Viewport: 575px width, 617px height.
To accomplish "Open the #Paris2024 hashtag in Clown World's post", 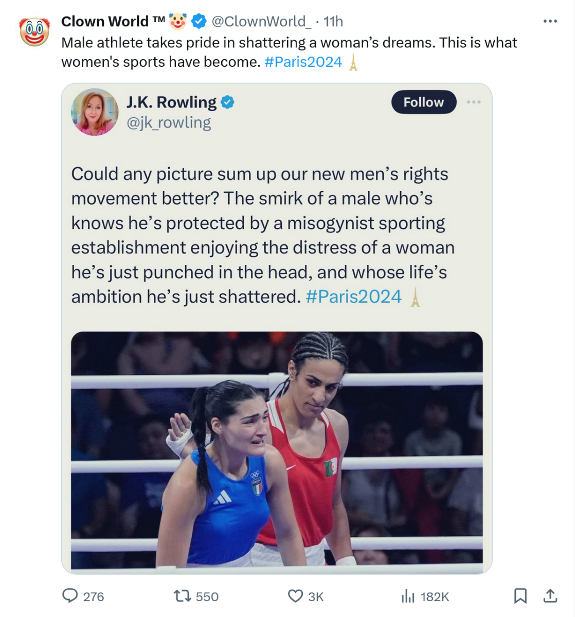I will click(x=303, y=62).
